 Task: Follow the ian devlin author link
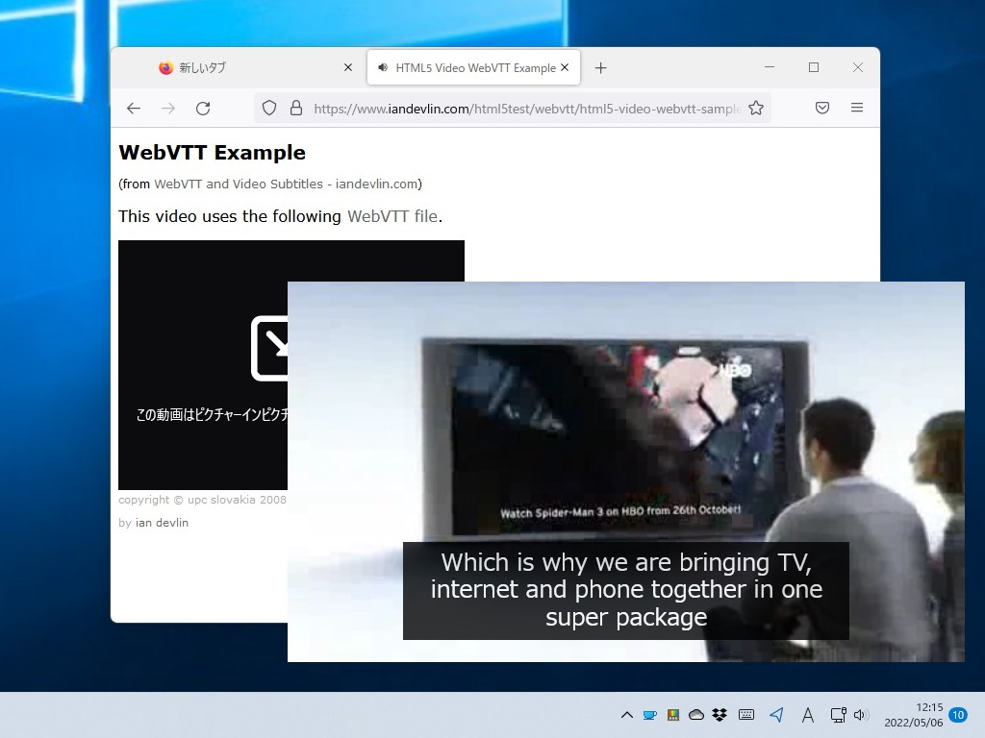(x=162, y=522)
